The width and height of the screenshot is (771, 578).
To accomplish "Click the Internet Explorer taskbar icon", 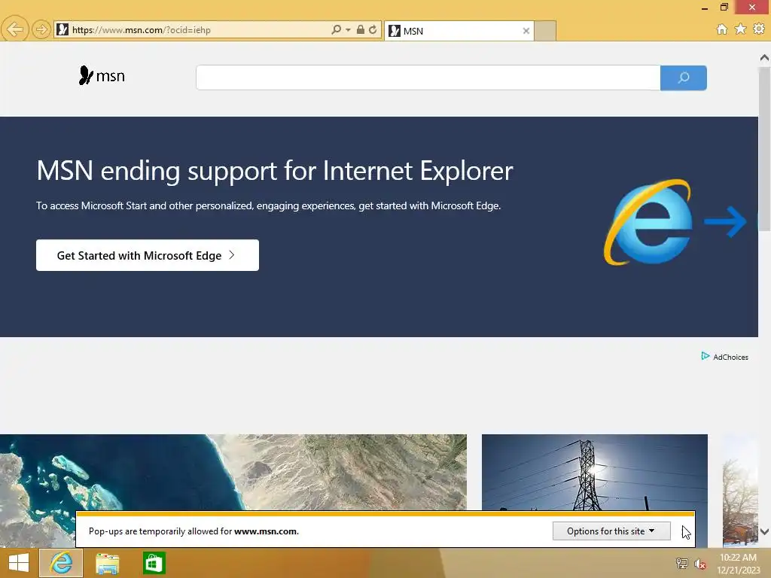I will (x=61, y=563).
